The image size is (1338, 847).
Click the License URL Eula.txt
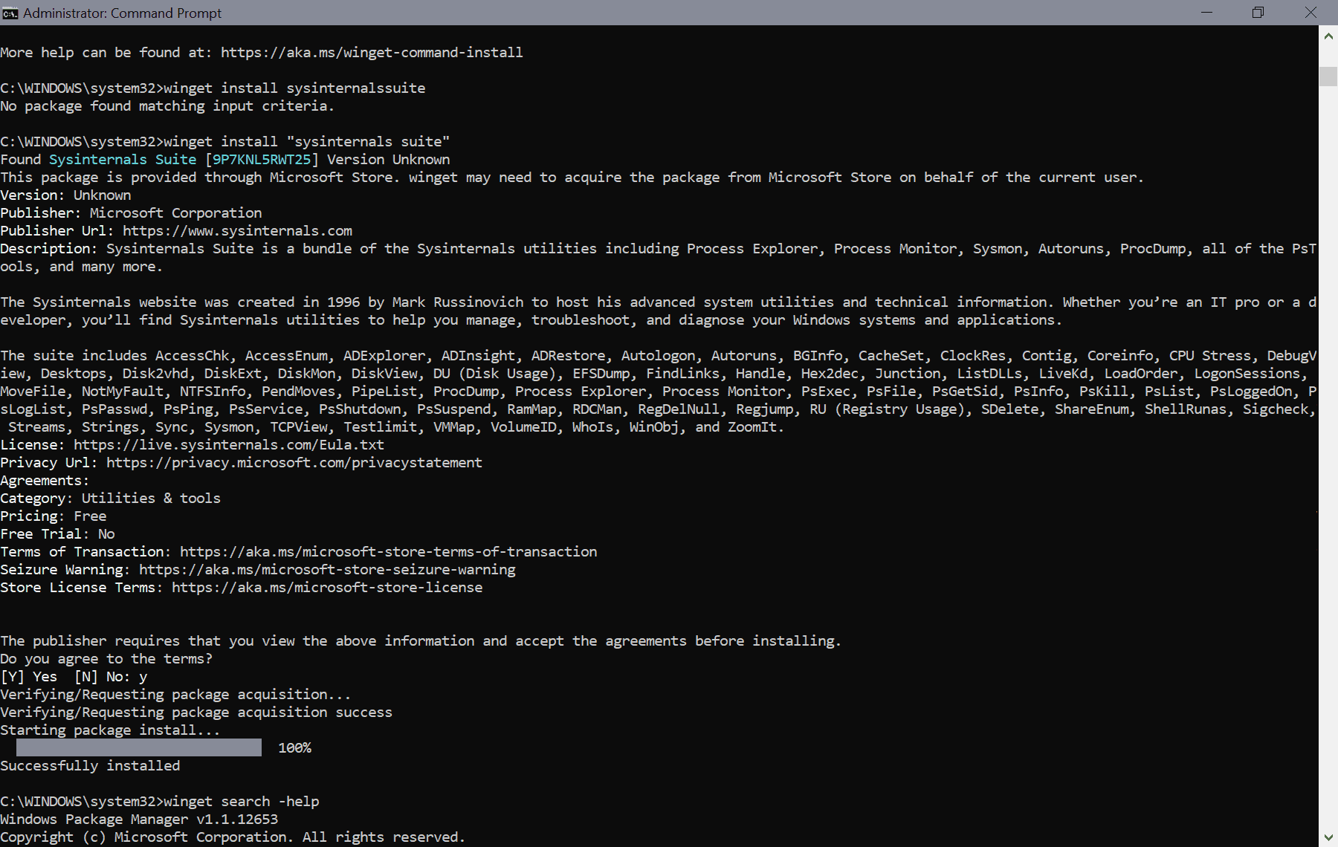(229, 445)
